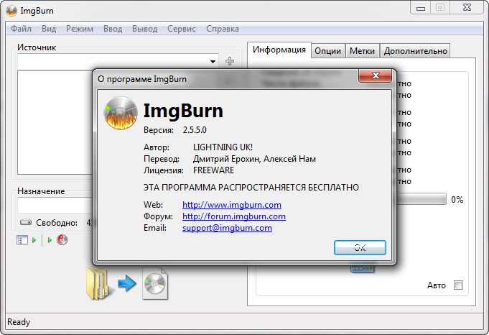Click the blue build arrow icon
The width and height of the screenshot is (489, 335).
tap(127, 284)
